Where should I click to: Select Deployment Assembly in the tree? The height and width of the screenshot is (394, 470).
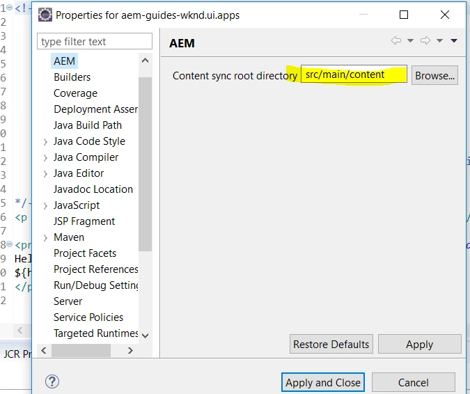pyautogui.click(x=95, y=109)
